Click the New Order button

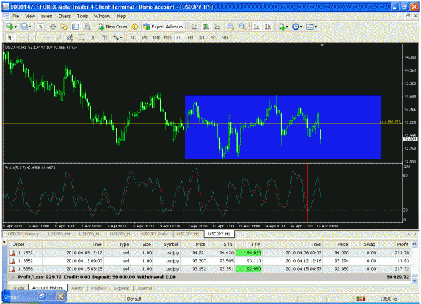click(x=112, y=26)
